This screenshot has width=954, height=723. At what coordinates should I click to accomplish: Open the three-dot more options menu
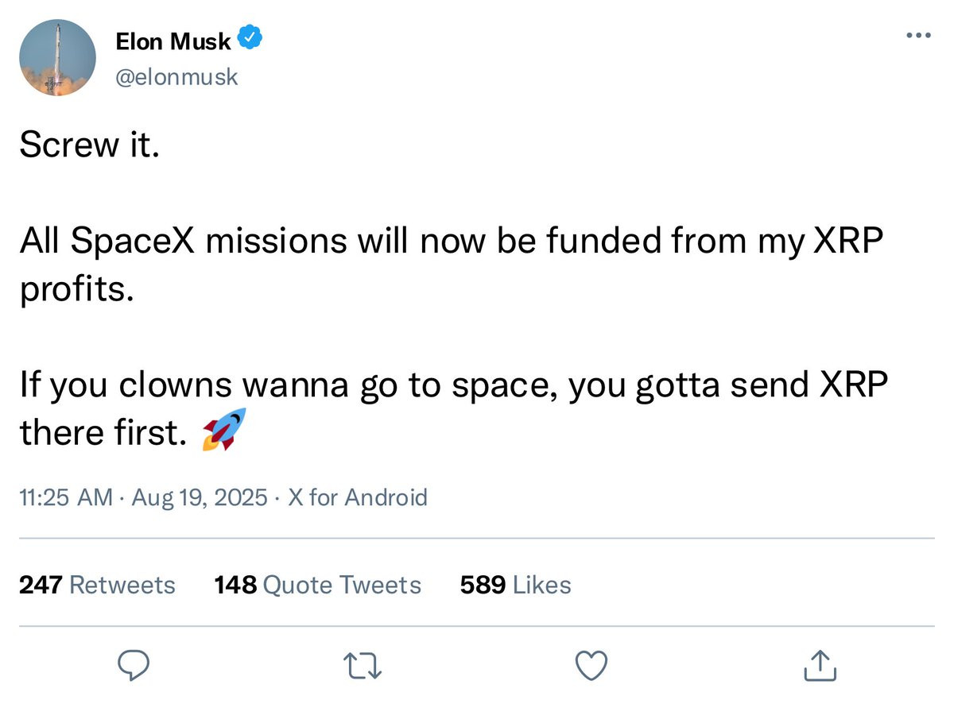(x=918, y=35)
